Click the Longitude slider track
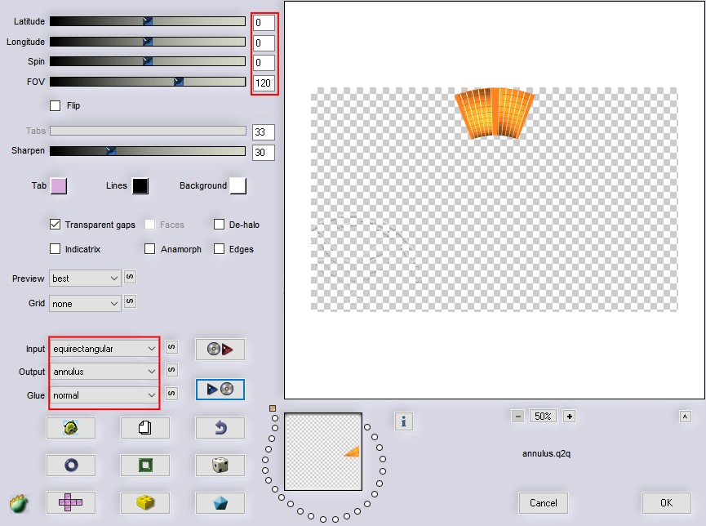Screen dimensions: 706x526 click(148, 42)
